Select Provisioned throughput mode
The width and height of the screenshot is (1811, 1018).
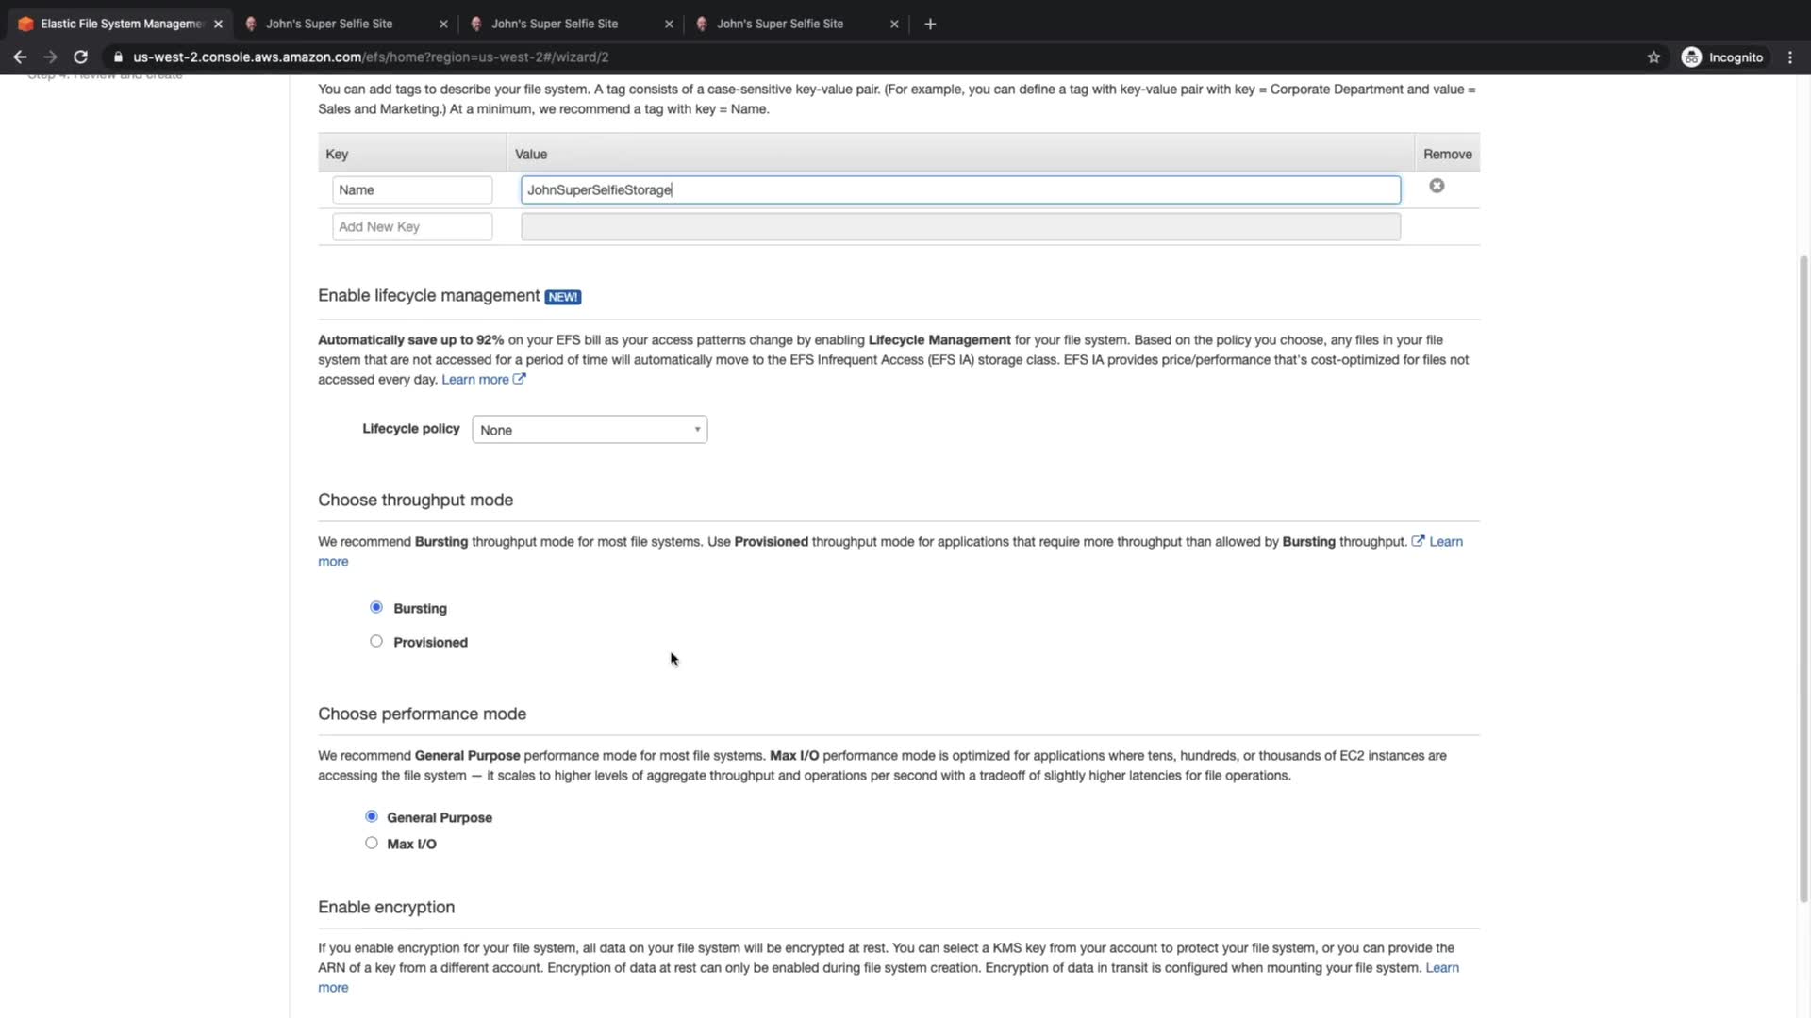coord(376,641)
